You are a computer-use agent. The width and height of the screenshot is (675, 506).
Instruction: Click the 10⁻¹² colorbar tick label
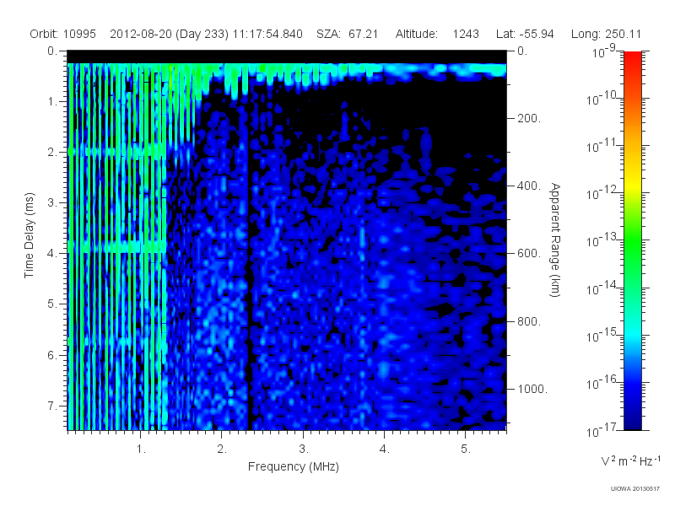(602, 194)
